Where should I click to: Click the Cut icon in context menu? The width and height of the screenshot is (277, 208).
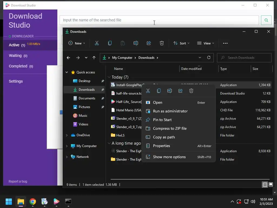click(x=148, y=91)
